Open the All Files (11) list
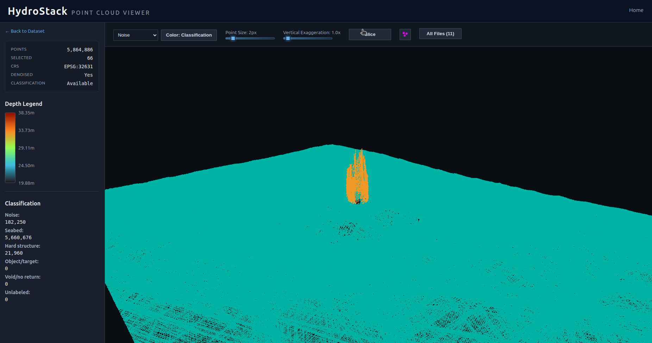Image resolution: width=652 pixels, height=343 pixels. pos(440,34)
